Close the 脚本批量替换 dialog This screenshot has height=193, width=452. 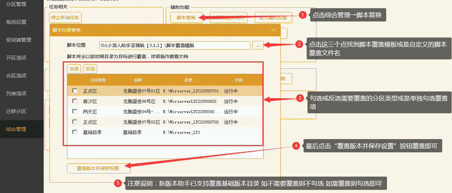[x=273, y=30]
